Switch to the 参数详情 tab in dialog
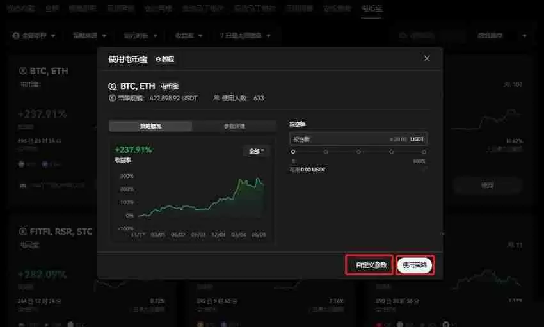 234,126
